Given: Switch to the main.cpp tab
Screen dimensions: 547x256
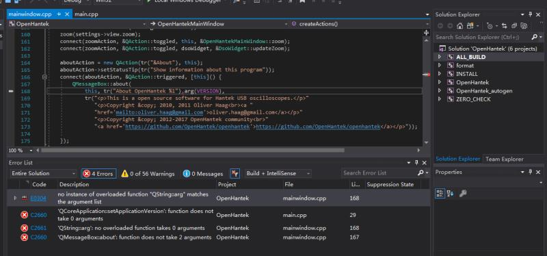Looking at the screenshot, I should 86,14.
